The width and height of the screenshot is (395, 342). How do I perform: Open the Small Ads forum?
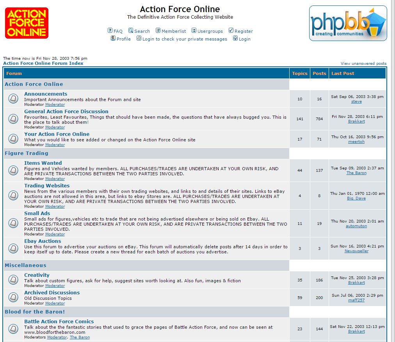click(37, 214)
